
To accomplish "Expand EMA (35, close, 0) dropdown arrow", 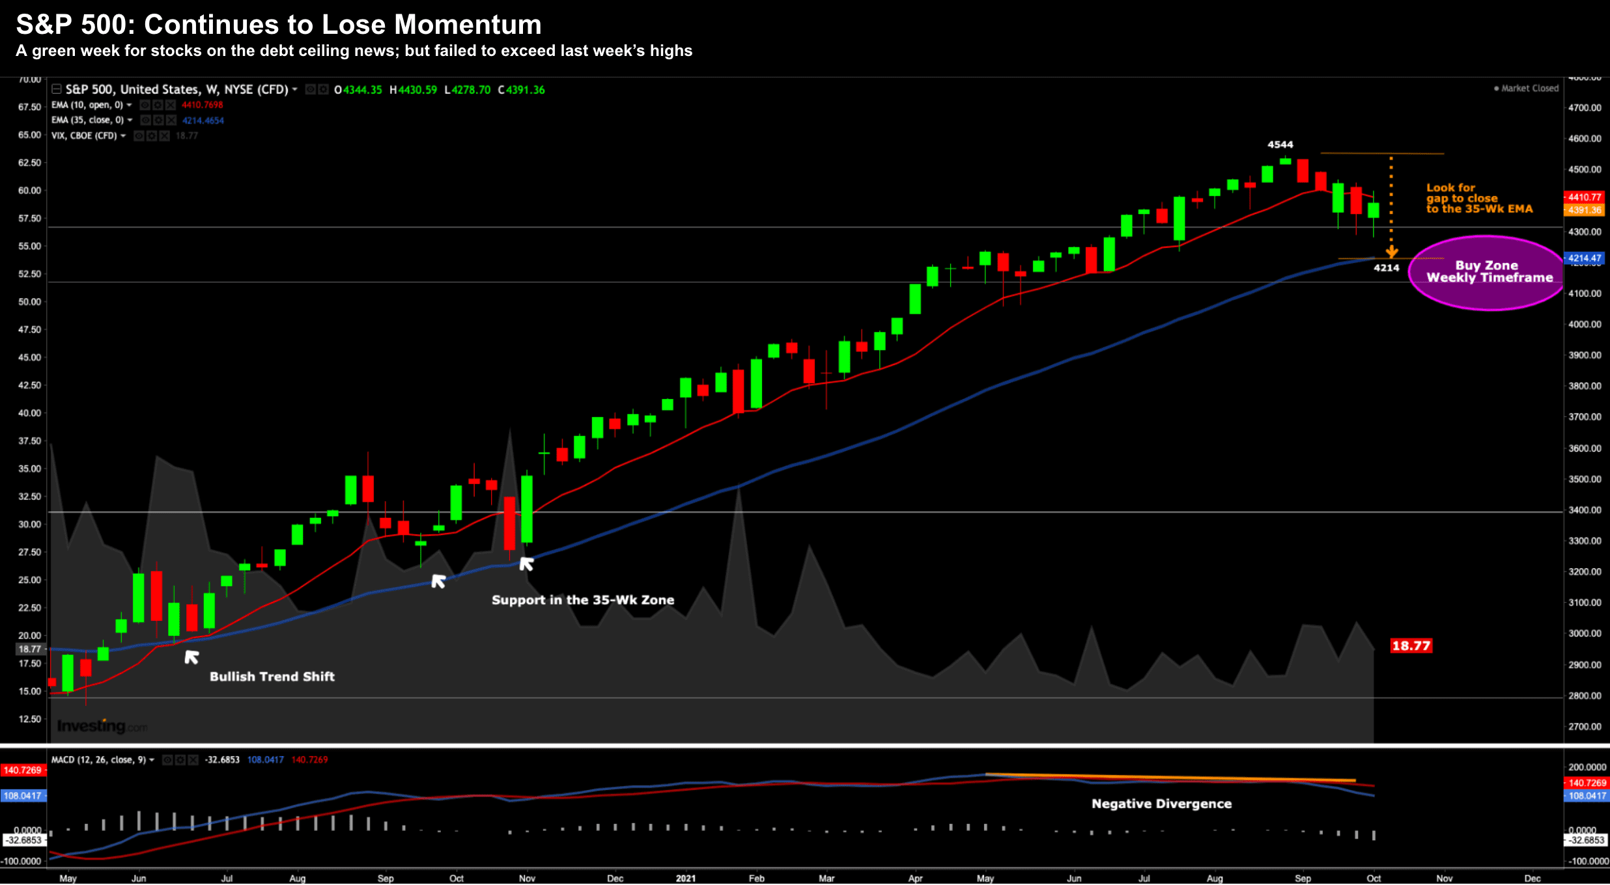I will (130, 120).
